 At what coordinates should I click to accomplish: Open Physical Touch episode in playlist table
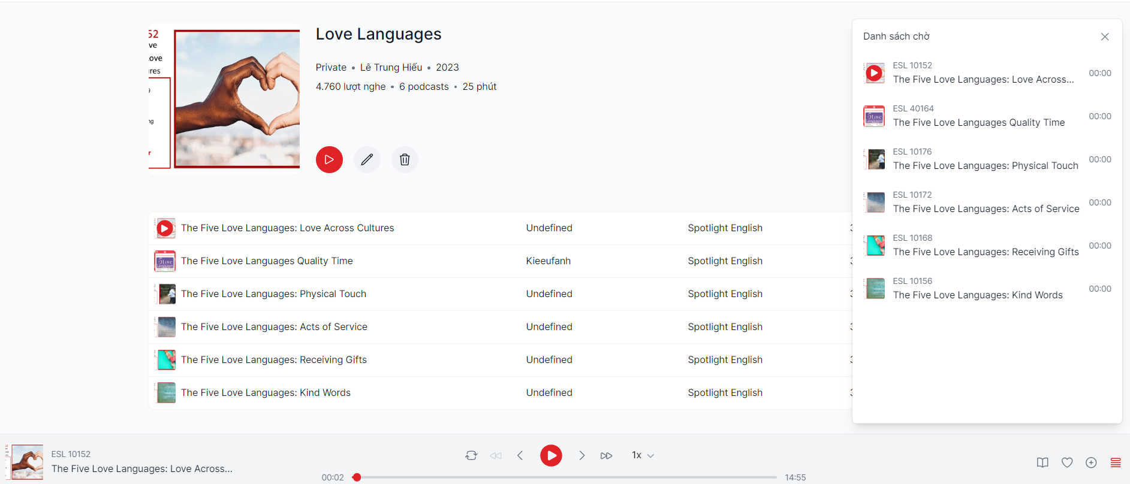pos(273,294)
